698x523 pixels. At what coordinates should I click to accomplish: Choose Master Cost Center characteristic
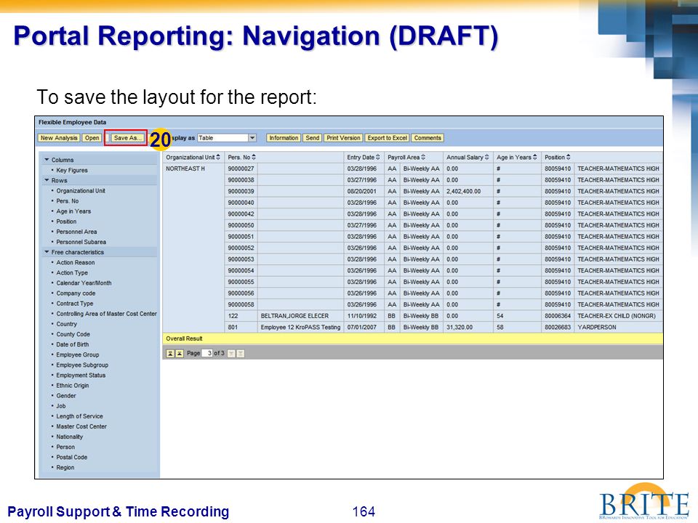[81, 426]
